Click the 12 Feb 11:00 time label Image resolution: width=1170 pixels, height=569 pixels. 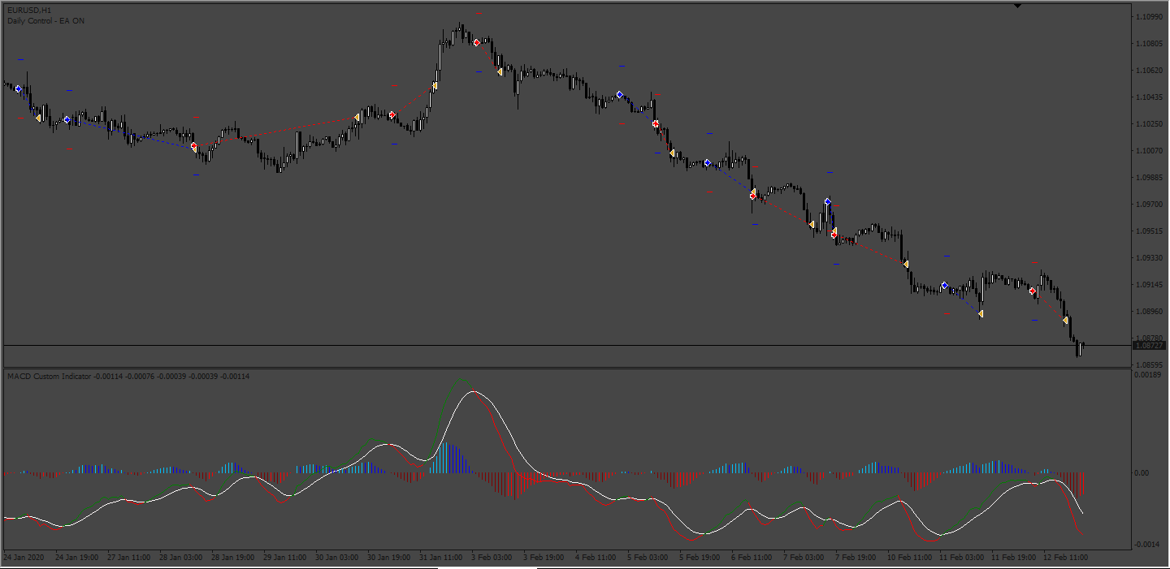coord(1065,558)
